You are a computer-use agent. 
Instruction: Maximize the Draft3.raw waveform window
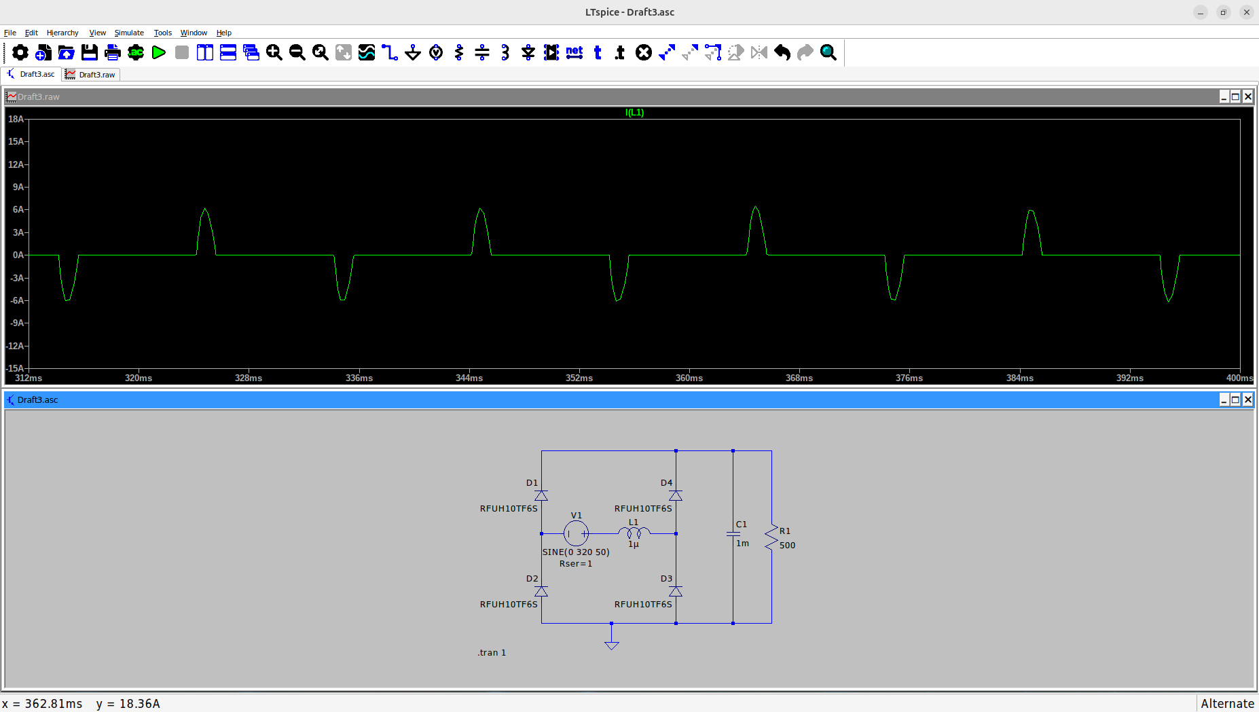point(1235,96)
